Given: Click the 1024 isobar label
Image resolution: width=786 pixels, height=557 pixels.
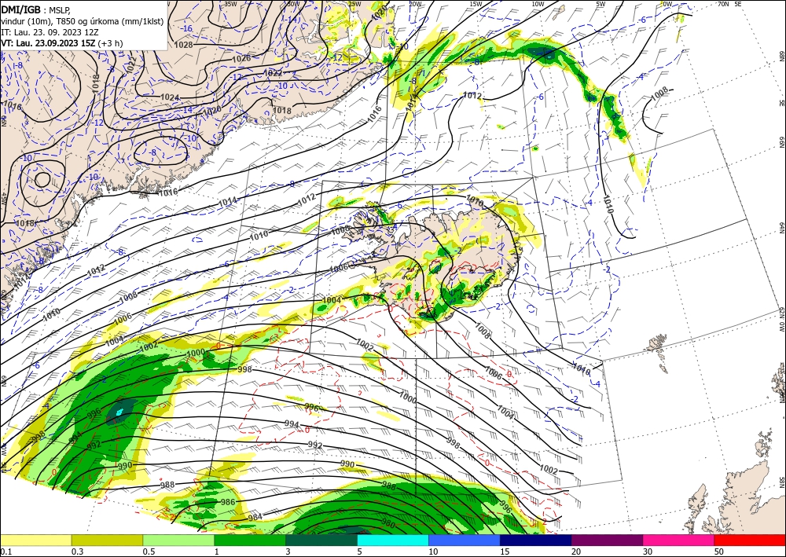Looking at the screenshot, I should click(x=170, y=97).
